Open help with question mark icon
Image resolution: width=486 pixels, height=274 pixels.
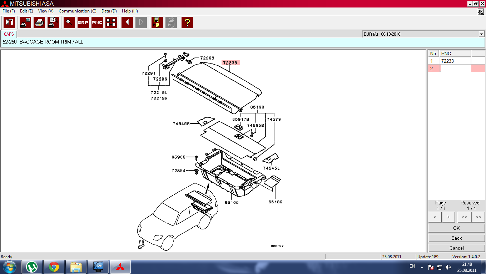click(x=187, y=22)
